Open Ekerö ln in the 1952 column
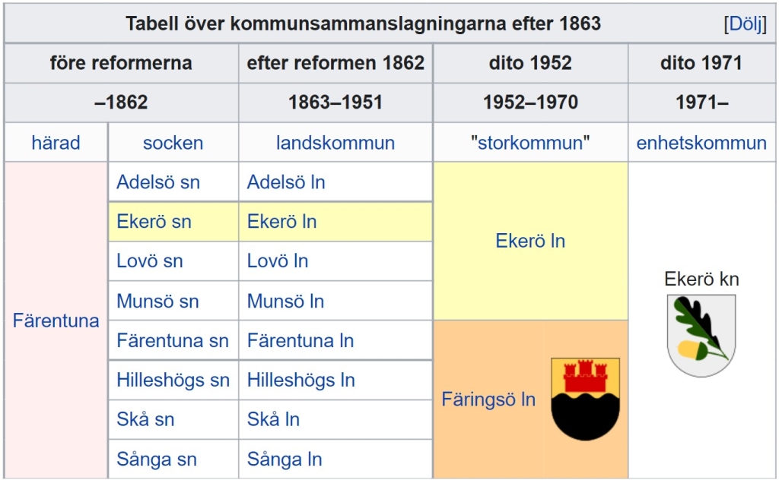 tap(530, 242)
